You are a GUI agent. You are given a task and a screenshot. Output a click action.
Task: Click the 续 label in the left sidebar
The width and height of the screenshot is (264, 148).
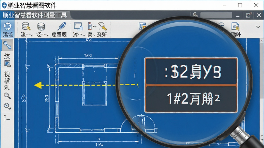pos(7,56)
